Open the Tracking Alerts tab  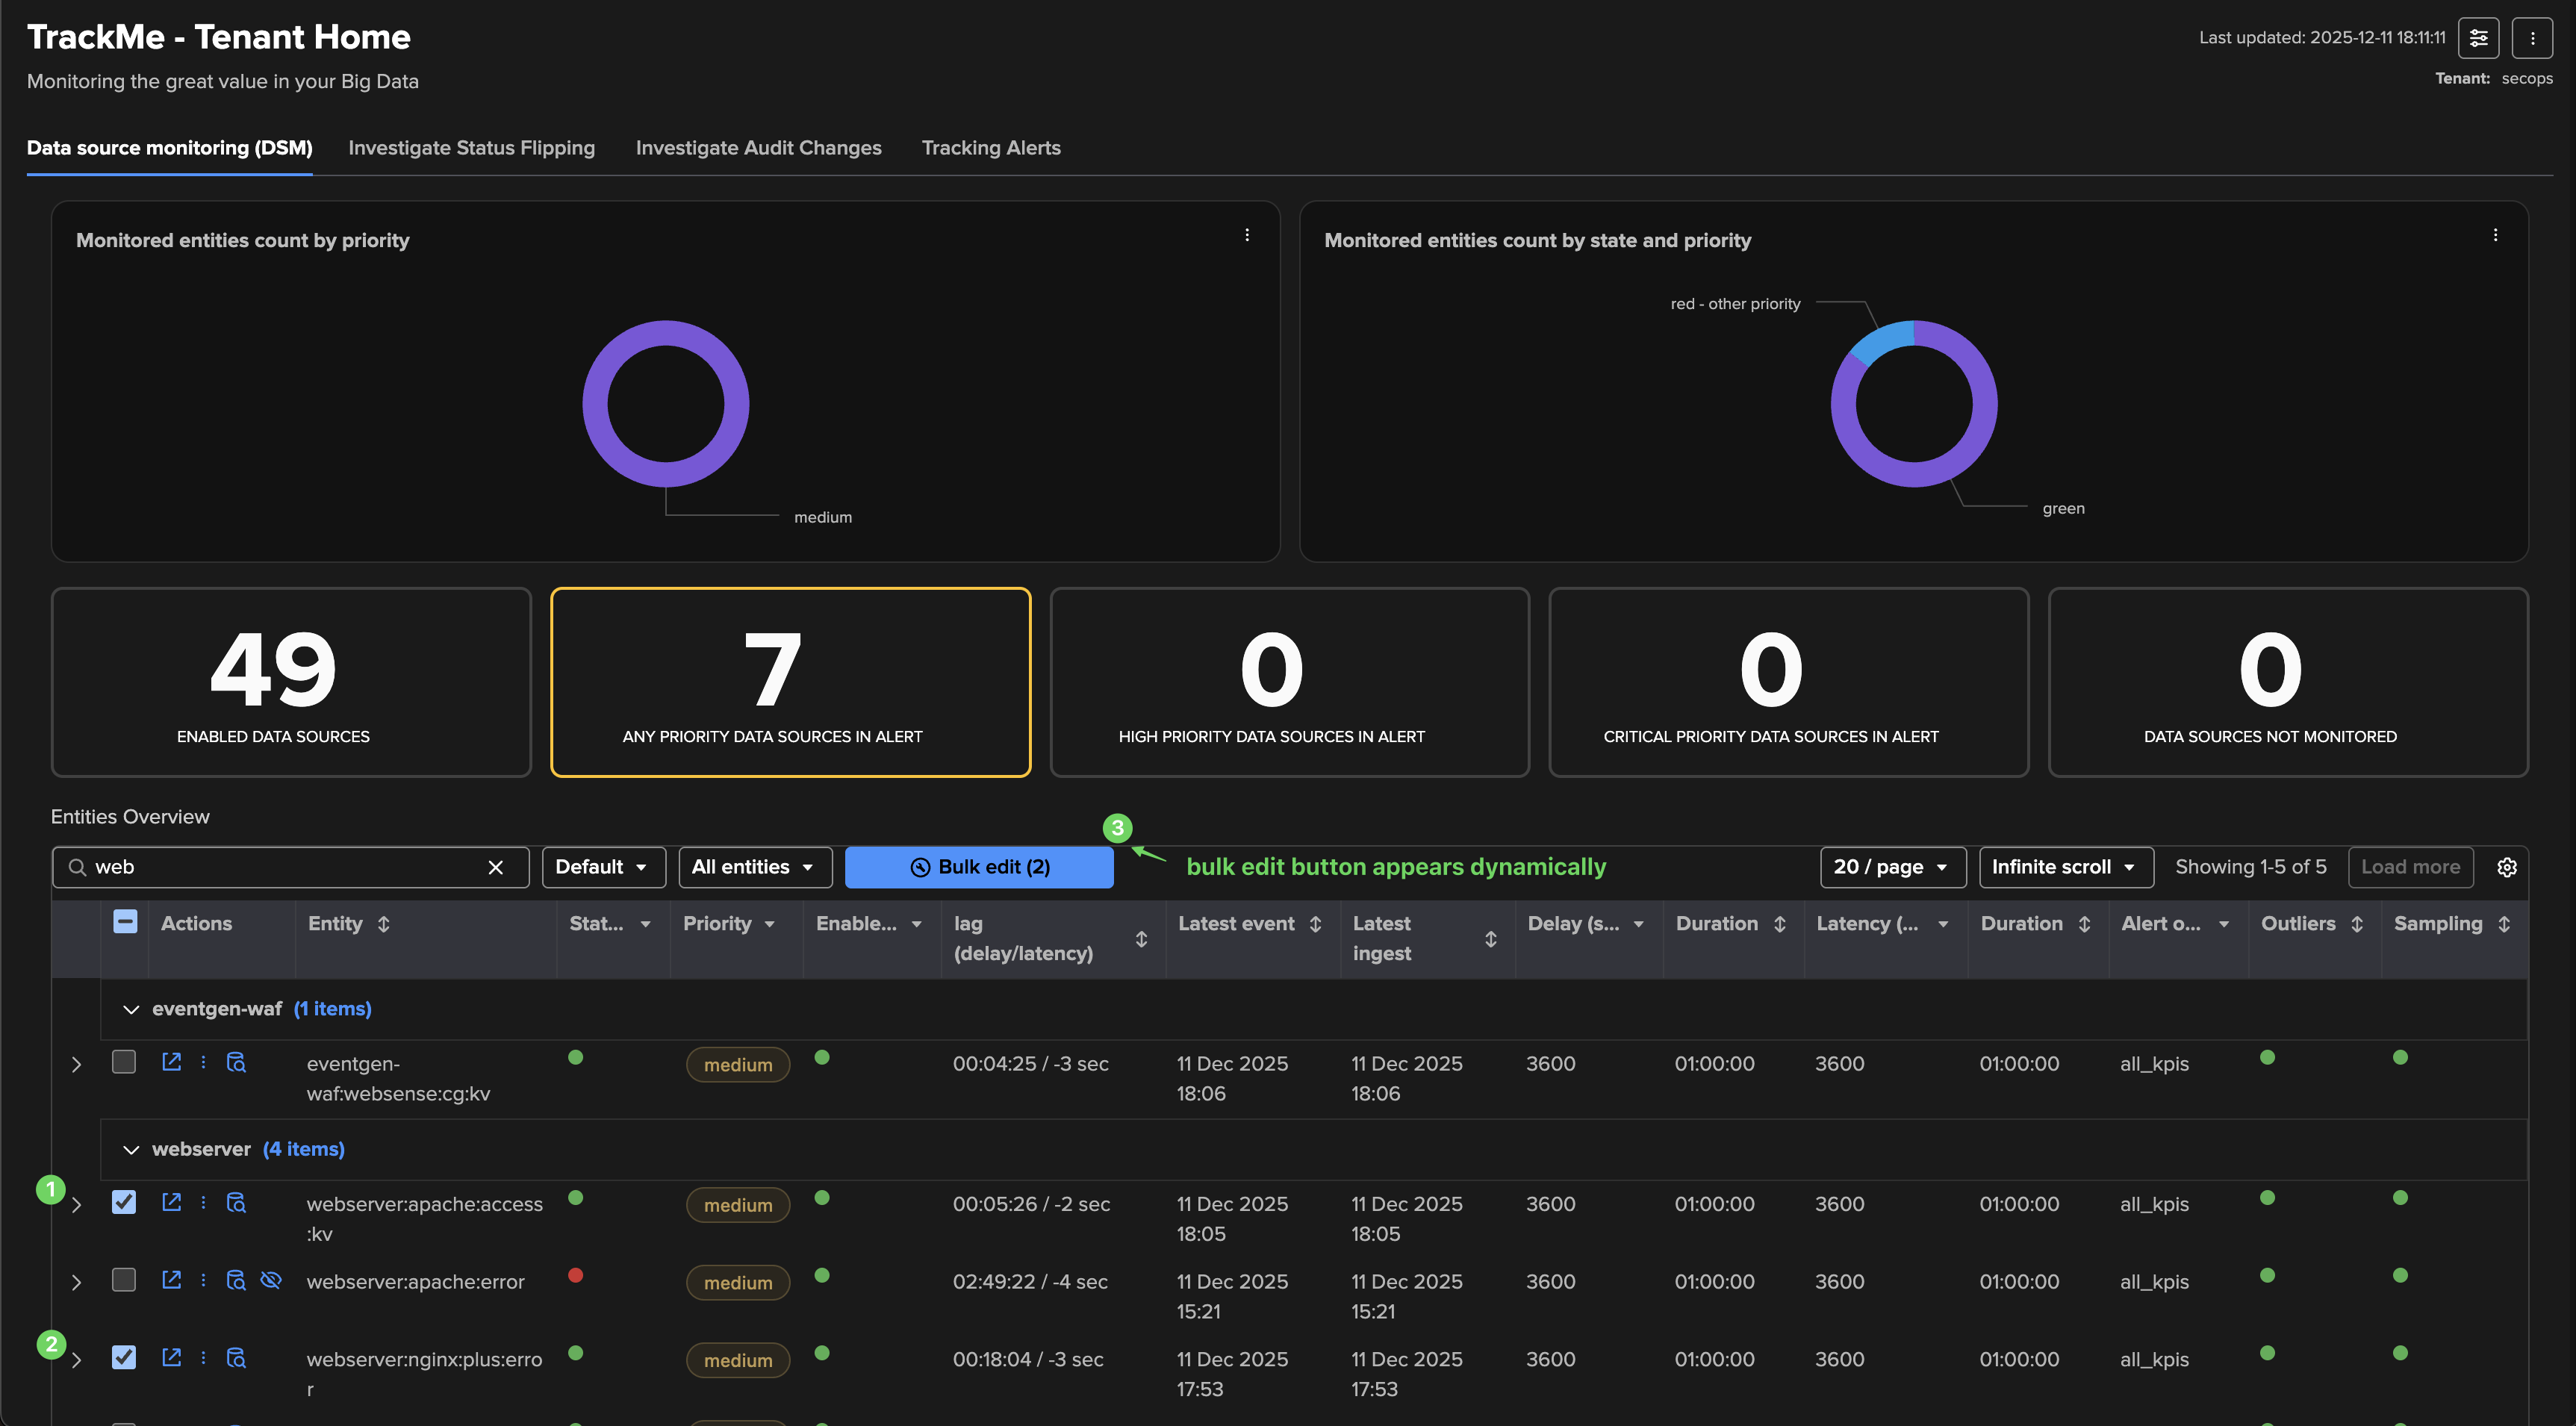[x=990, y=148]
